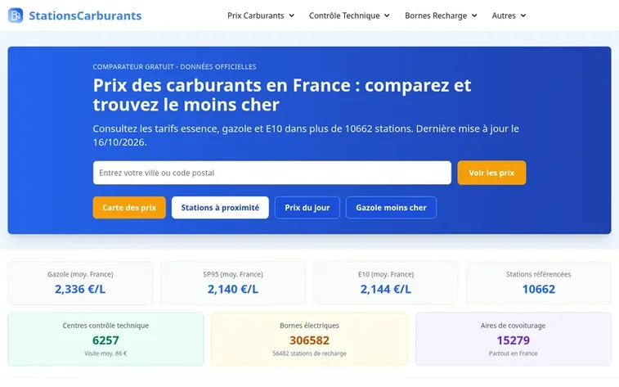Click the '6257' control centres count
Viewport: 619px width, 387px height.
[105, 340]
